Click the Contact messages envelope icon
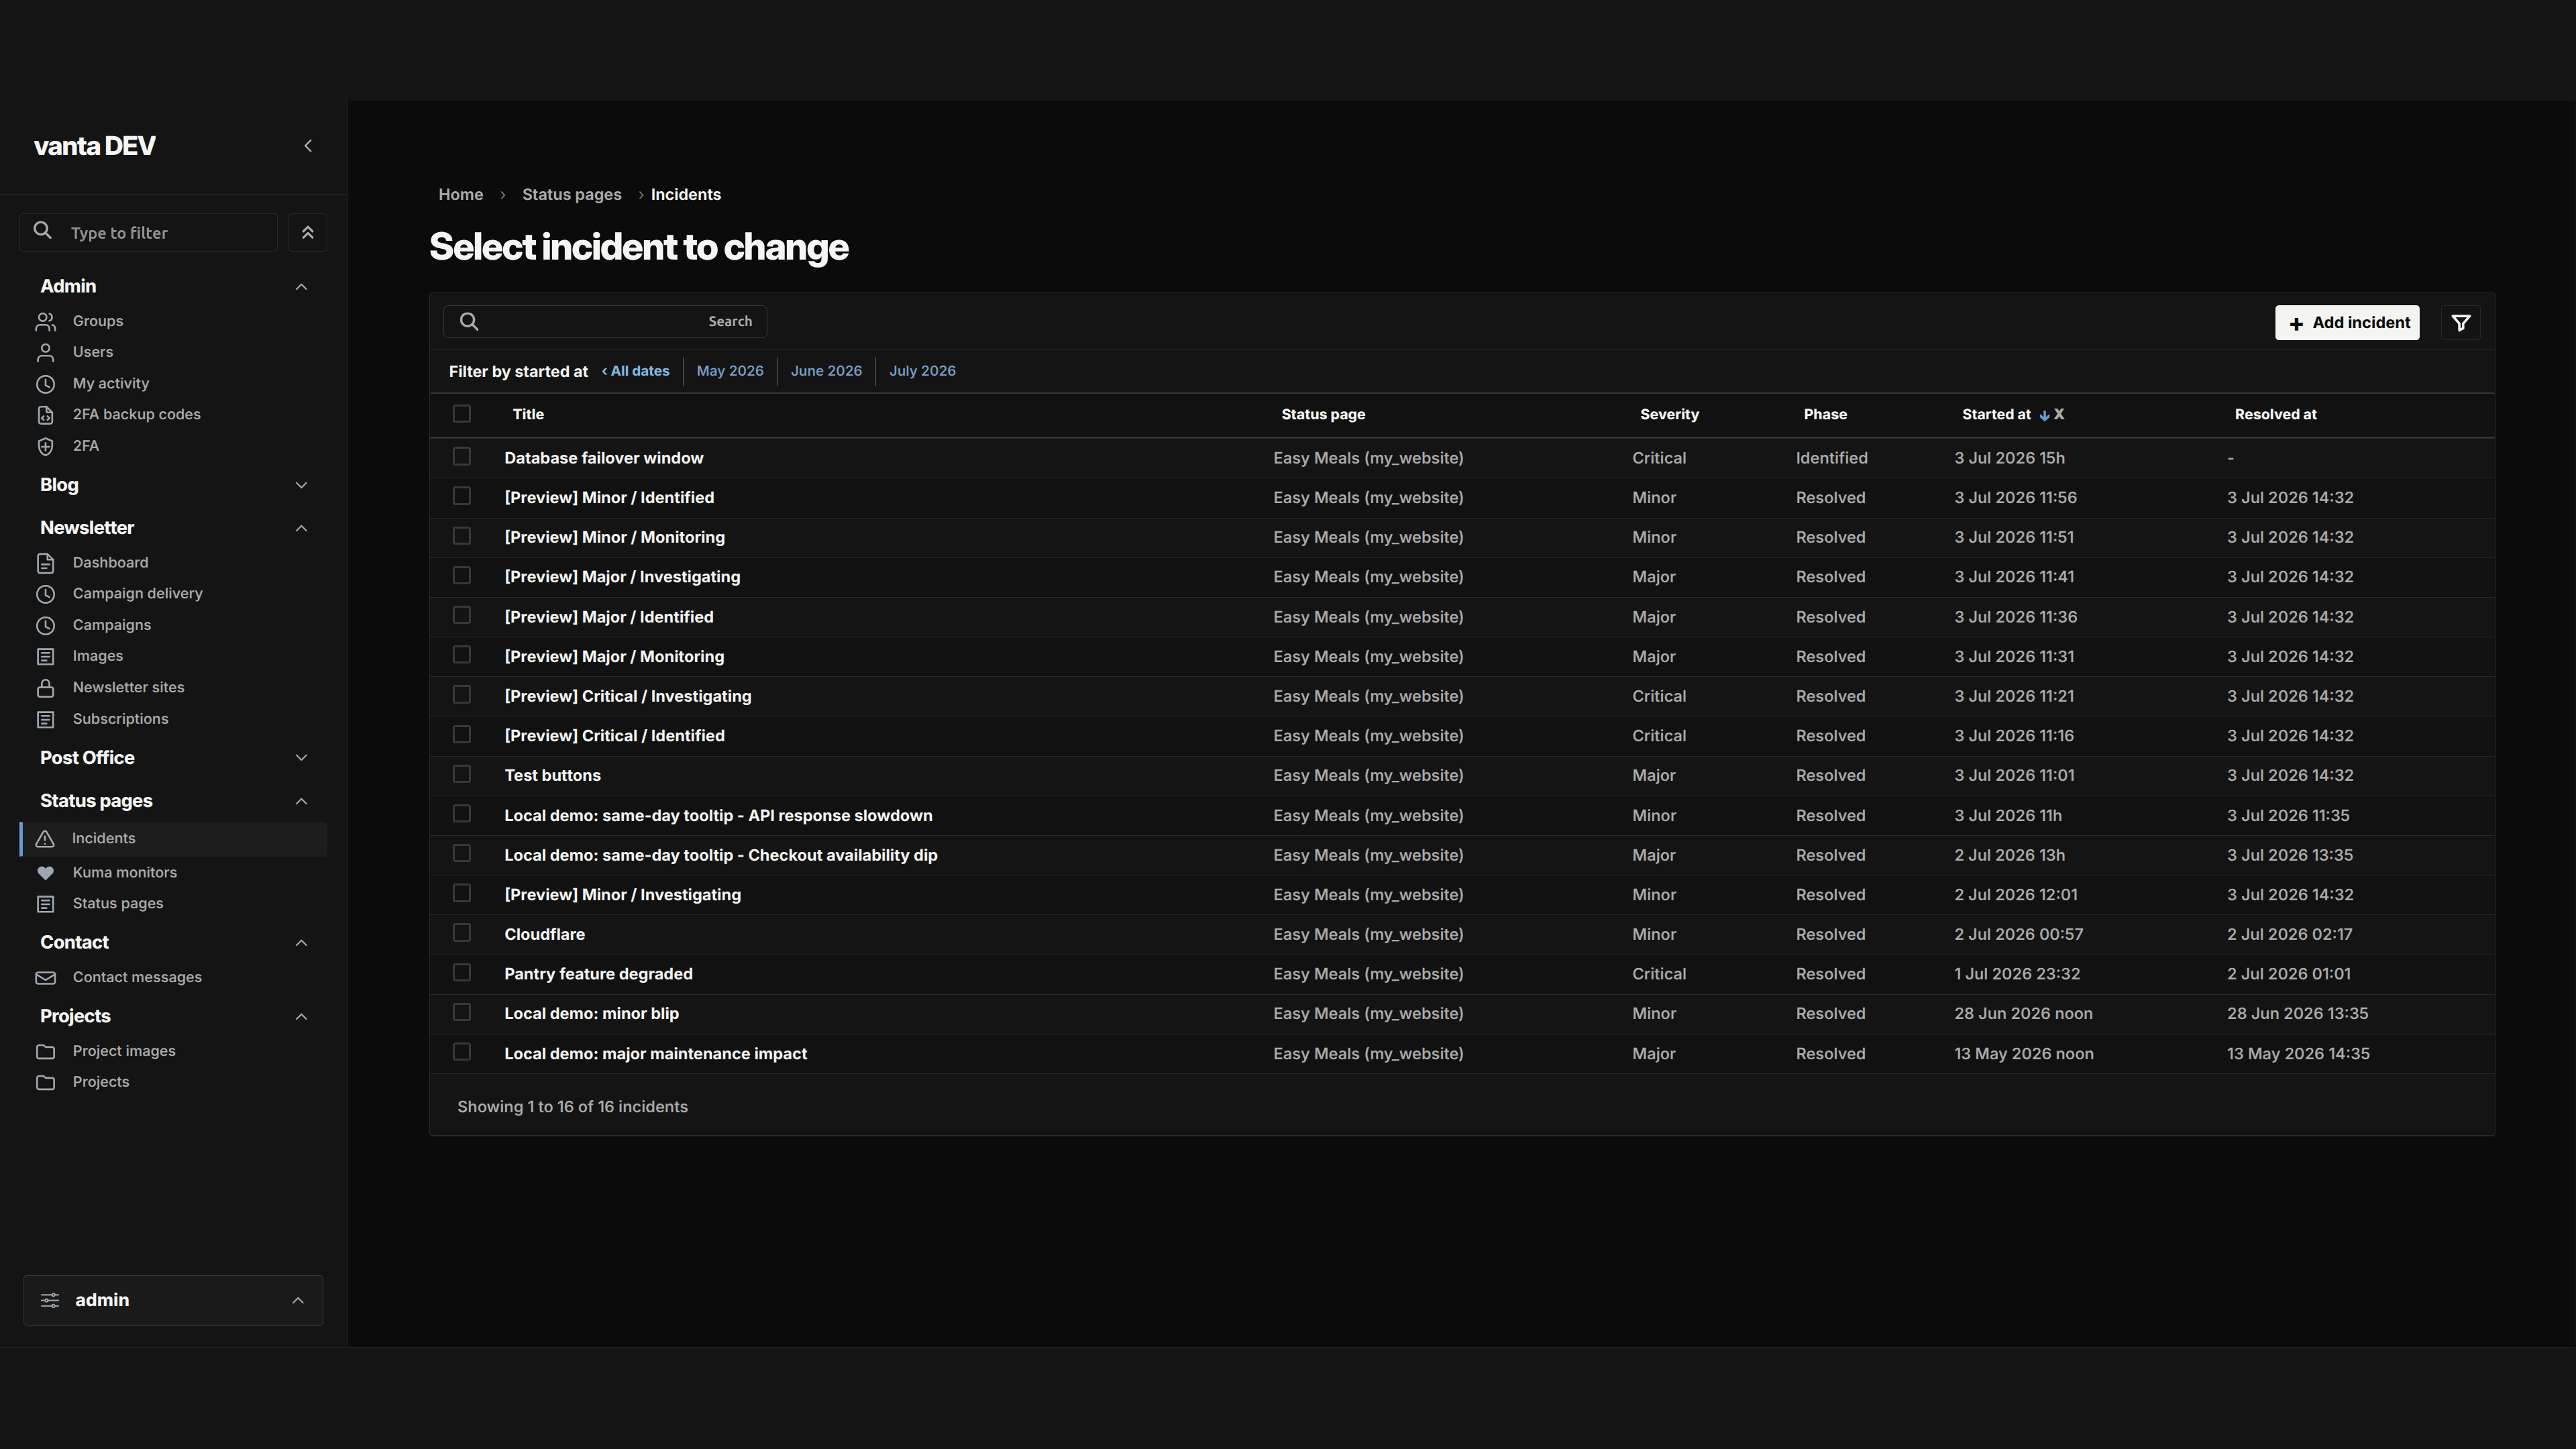Image resolution: width=2576 pixels, height=1449 pixels. pyautogui.click(x=46, y=978)
